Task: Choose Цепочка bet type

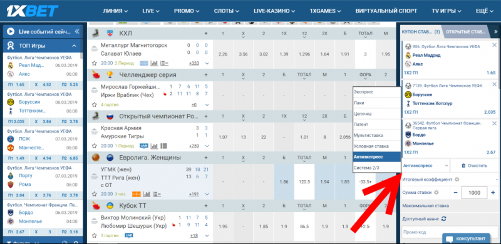Action: pos(377,114)
